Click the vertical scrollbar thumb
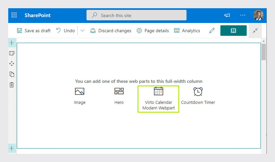This screenshot has height=162, width=275. pos(263,52)
